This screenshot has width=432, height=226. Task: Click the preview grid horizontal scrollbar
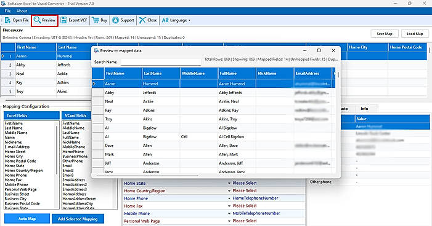[x=147, y=176]
